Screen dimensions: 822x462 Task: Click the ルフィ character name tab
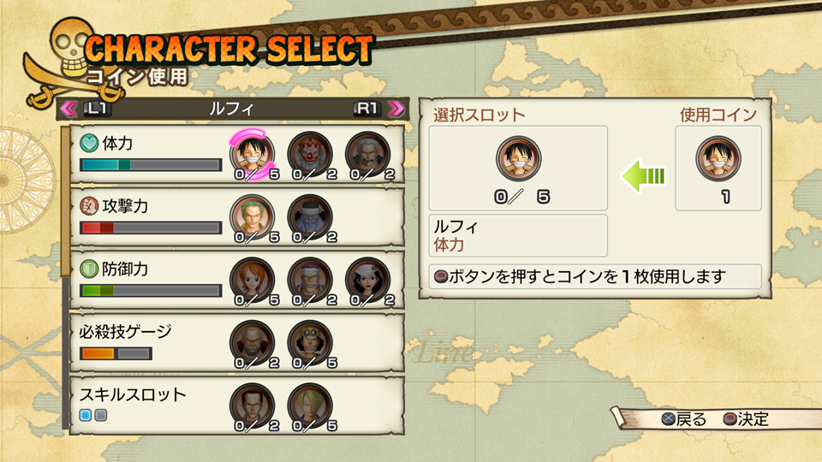click(x=232, y=109)
